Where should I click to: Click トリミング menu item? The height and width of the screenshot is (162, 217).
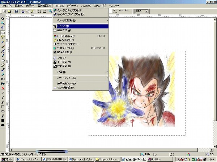(80, 26)
